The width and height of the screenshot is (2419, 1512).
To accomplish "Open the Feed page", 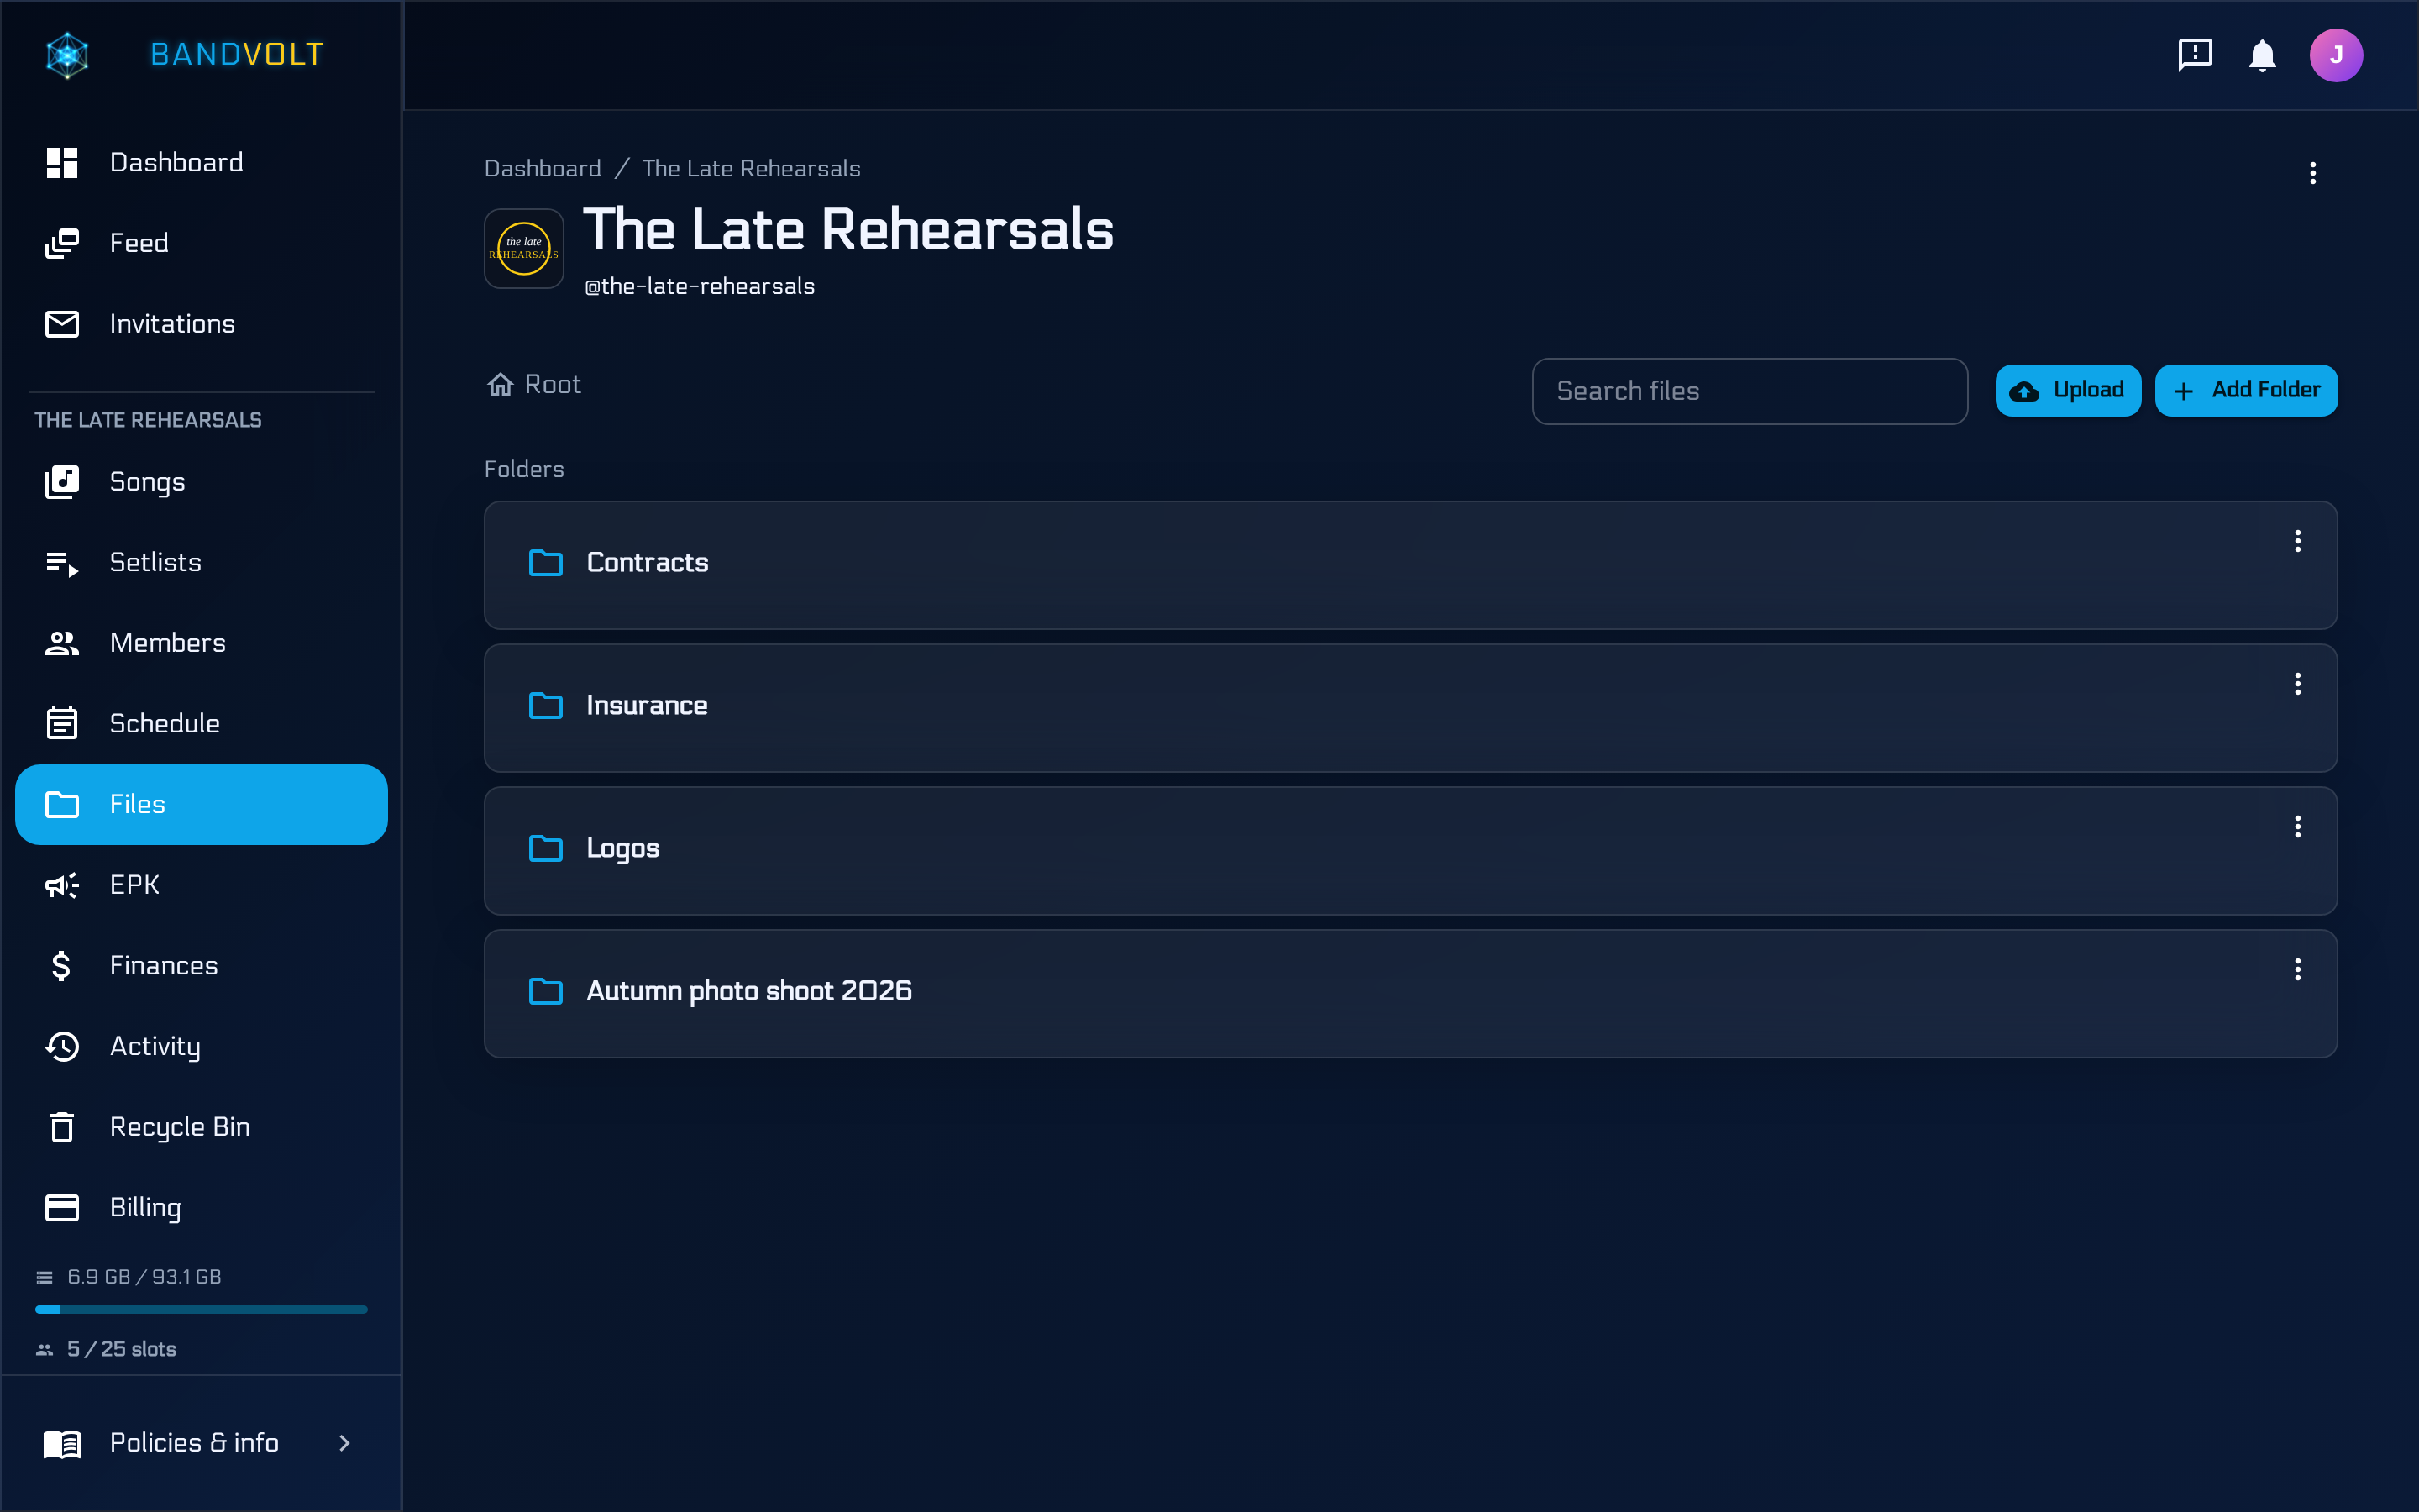I will pos(201,243).
